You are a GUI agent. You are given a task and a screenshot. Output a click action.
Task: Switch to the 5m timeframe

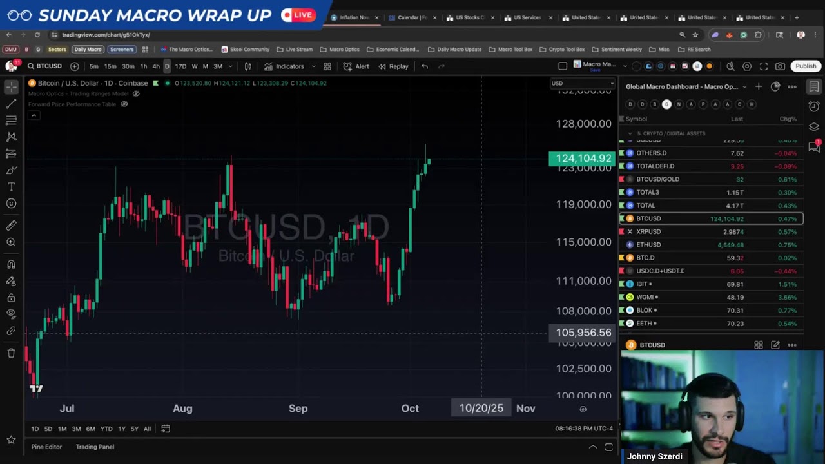(94, 66)
